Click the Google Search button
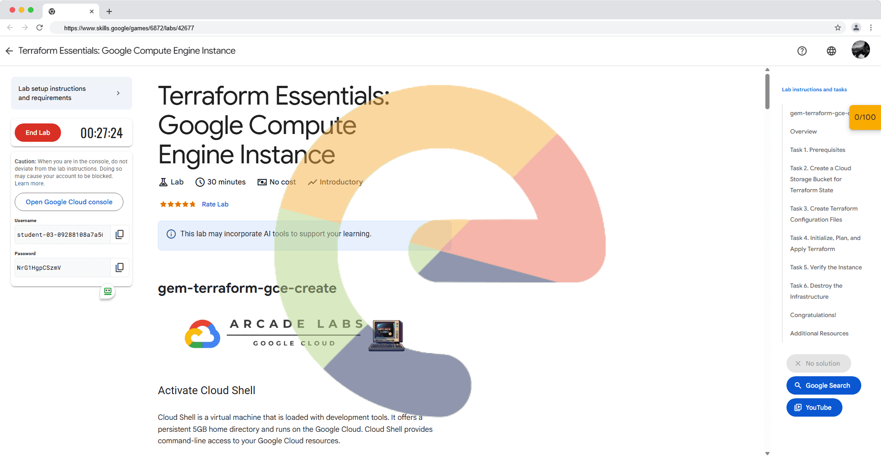This screenshot has height=457, width=881. 823,385
